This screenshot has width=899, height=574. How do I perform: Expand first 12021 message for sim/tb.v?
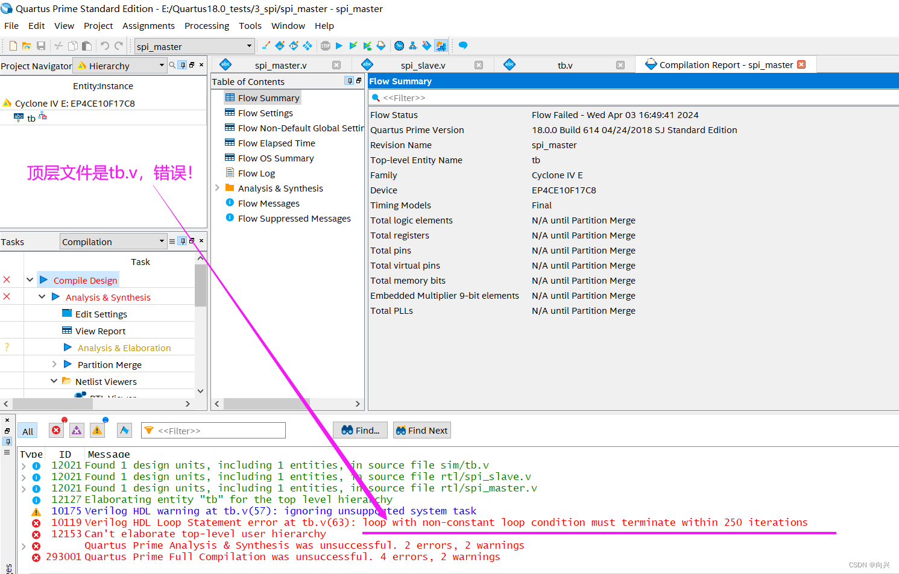[24, 466]
